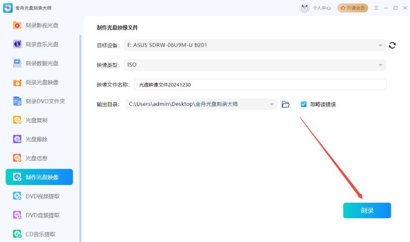Open the output folder browse icon
The image size is (410, 242).
(286, 104)
